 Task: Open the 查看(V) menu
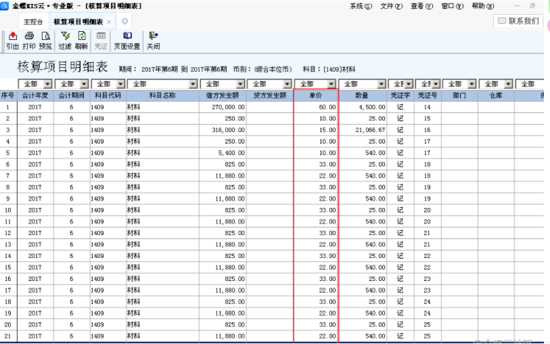[x=422, y=6]
